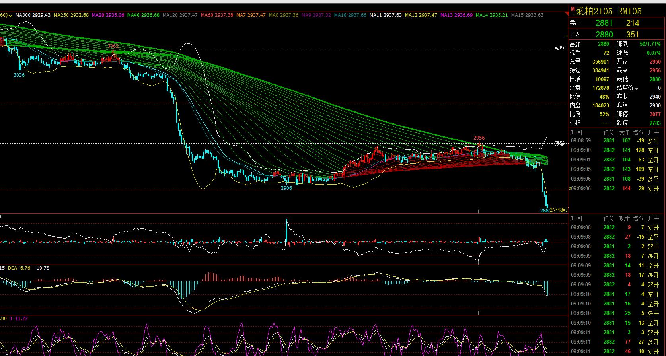Click the 涨停 limit-up value 3077
Image resolution: width=666 pixels, height=356 pixels.
click(655, 114)
